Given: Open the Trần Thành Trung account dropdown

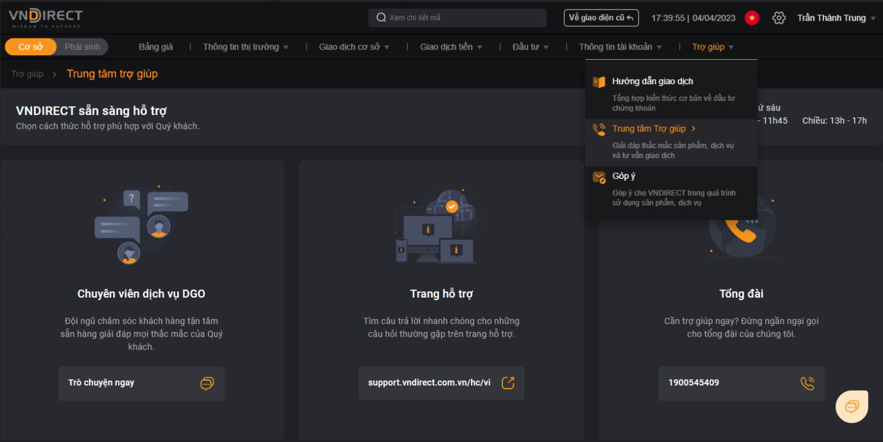Looking at the screenshot, I should tap(837, 18).
